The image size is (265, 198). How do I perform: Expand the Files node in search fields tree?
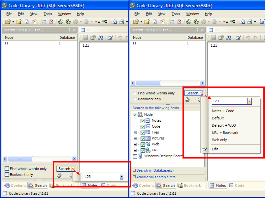coord(135,133)
